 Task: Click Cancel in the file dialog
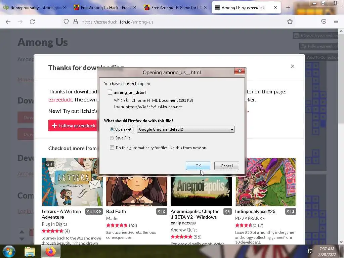(x=227, y=166)
